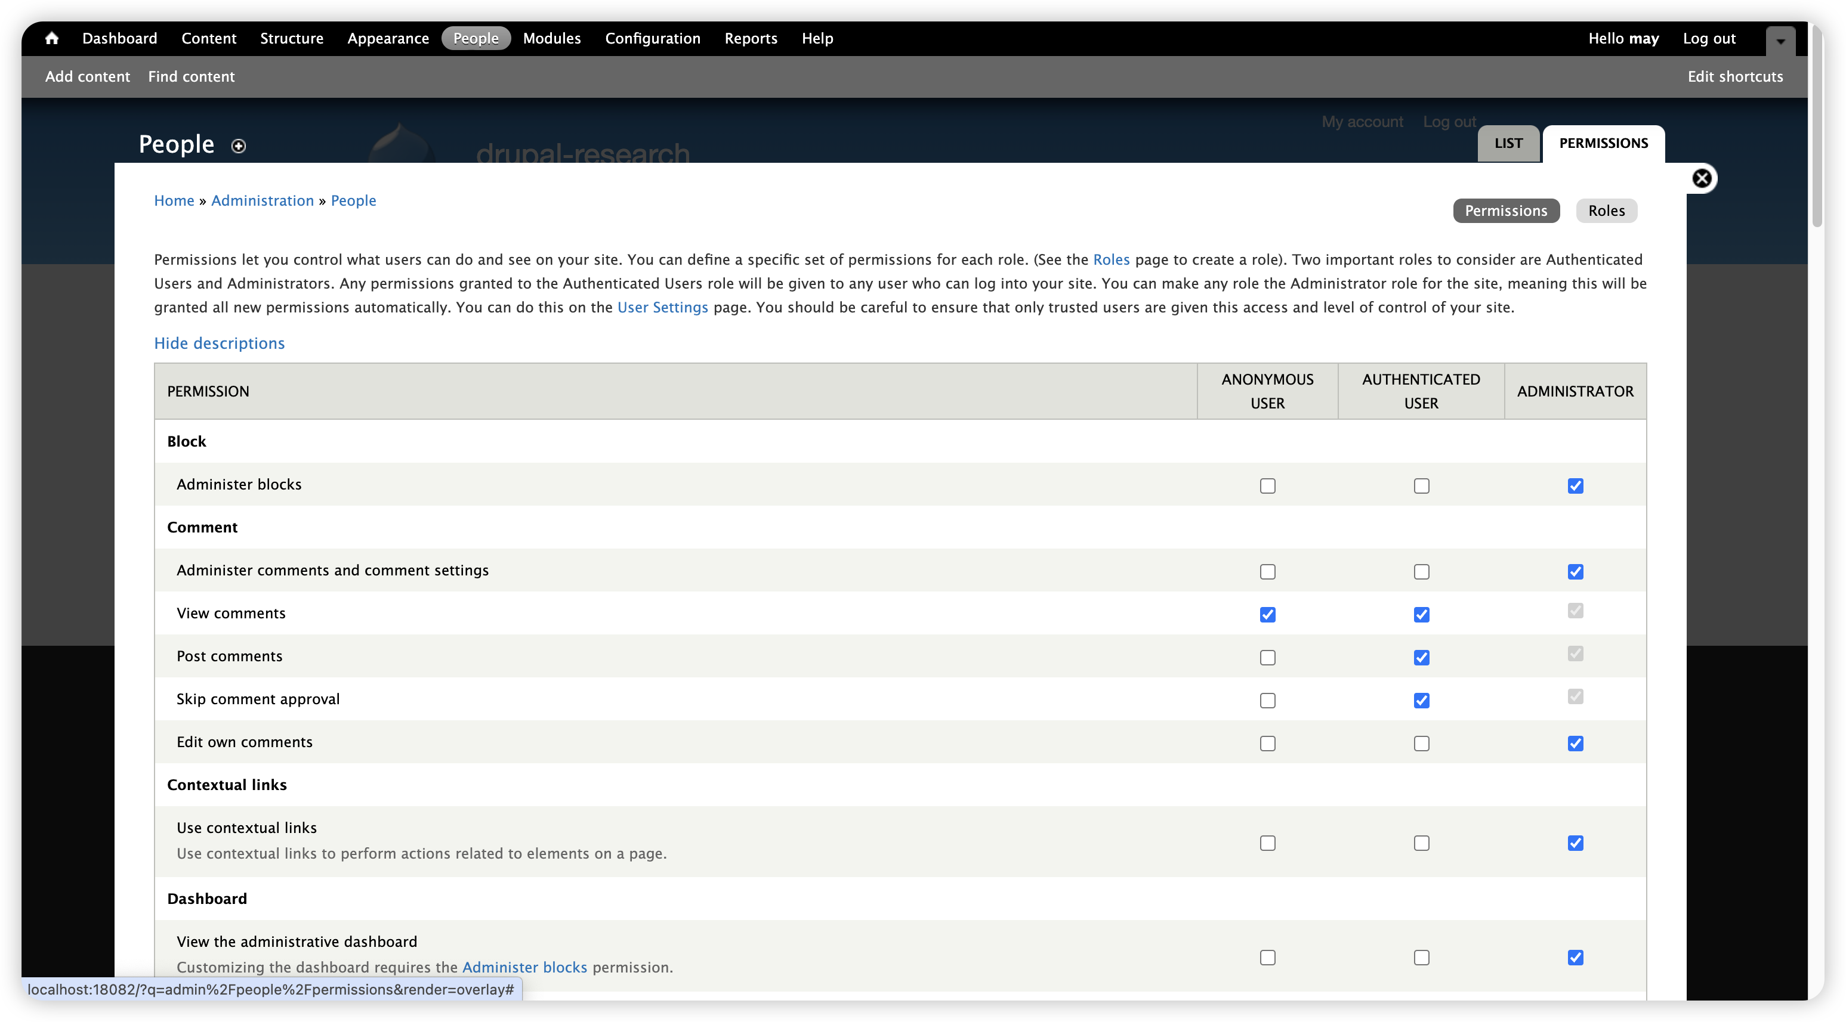
Task: Open the Content menu item
Action: (209, 38)
